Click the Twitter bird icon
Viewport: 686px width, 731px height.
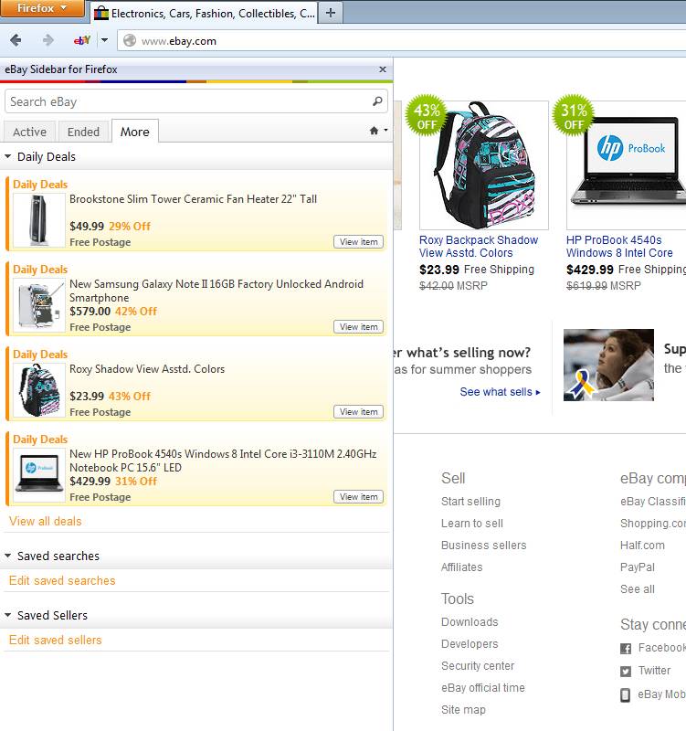(626, 672)
